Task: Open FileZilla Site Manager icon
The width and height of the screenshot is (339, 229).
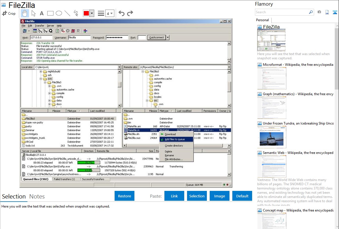Action: click(x=25, y=31)
